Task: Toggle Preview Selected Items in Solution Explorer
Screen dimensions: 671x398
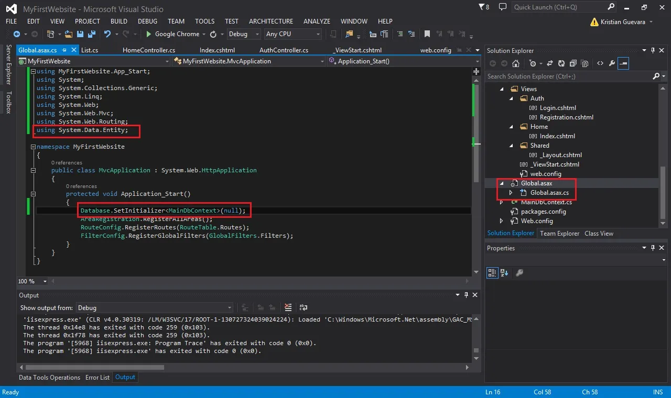Action: pos(623,63)
